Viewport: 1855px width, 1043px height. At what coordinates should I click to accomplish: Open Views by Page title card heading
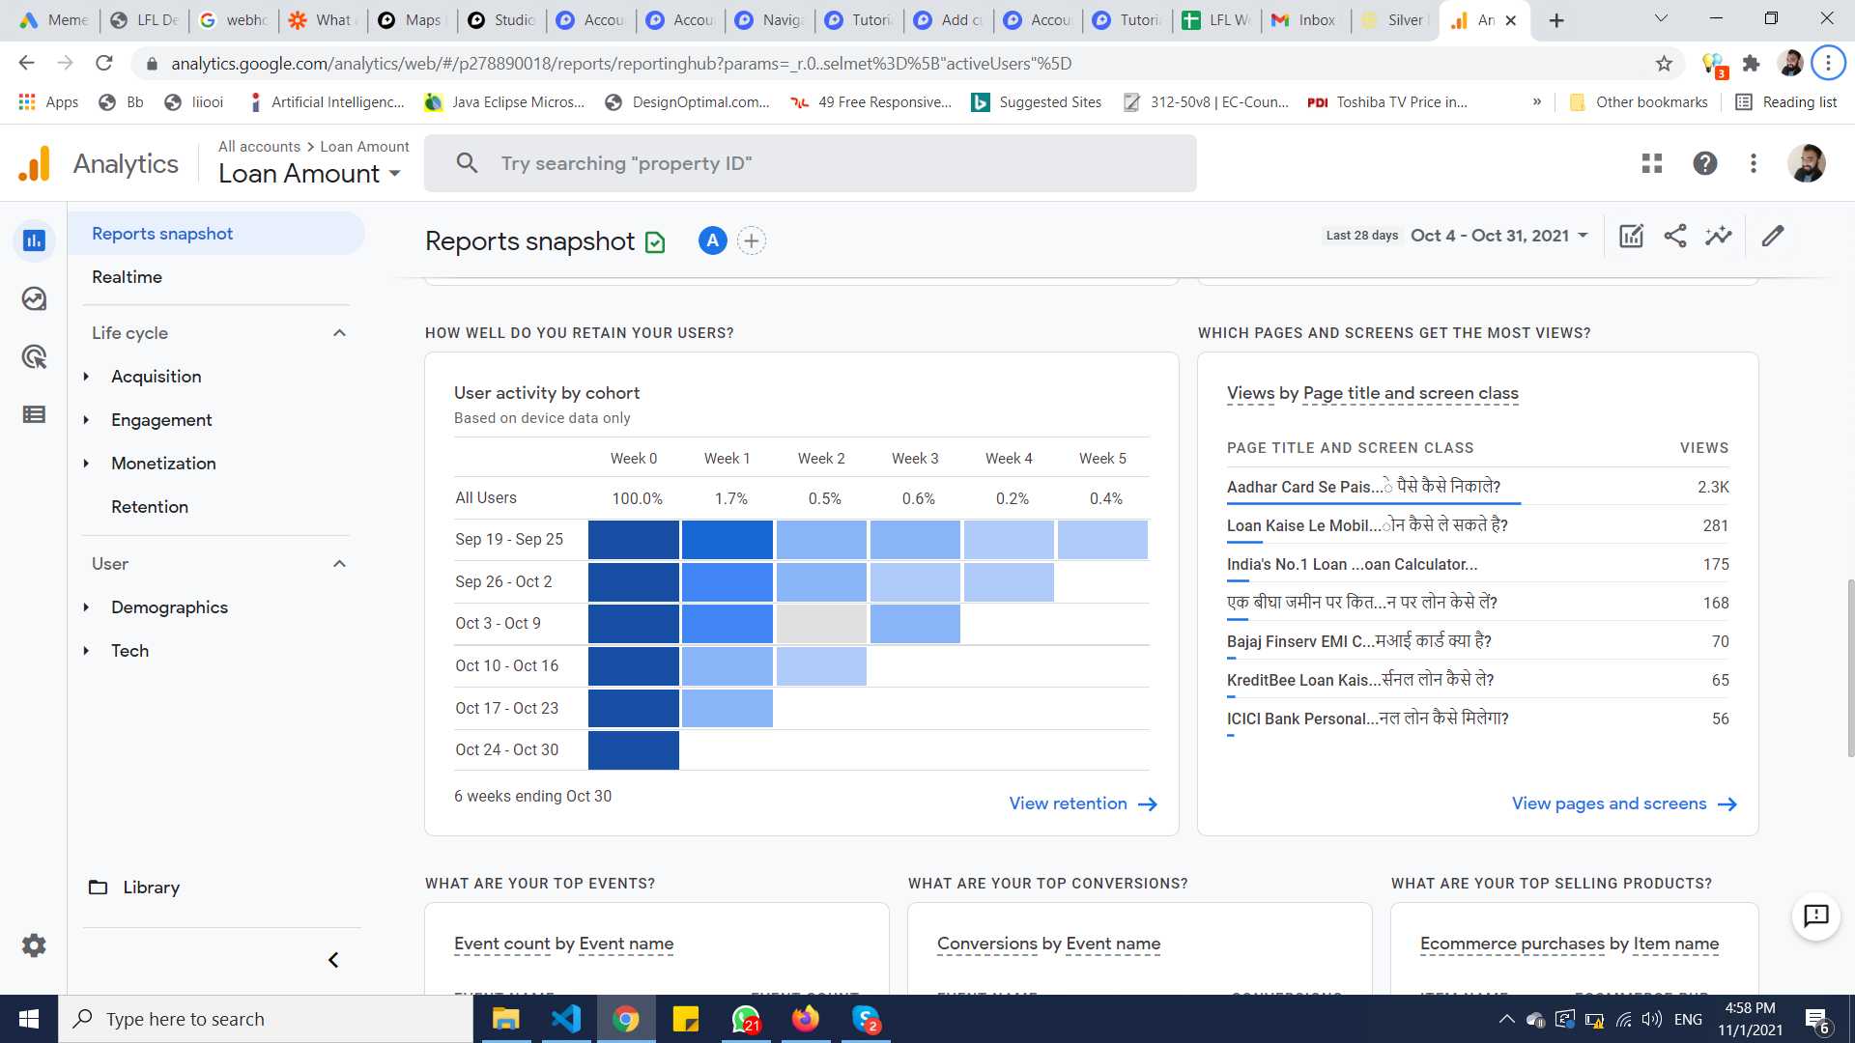pyautogui.click(x=1372, y=393)
